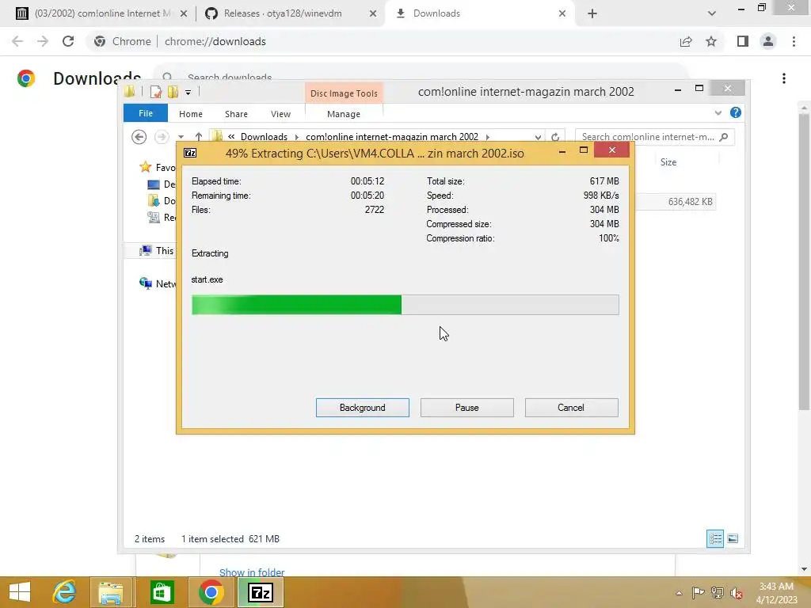
Task: Click the extraction progress bar
Action: tap(405, 305)
